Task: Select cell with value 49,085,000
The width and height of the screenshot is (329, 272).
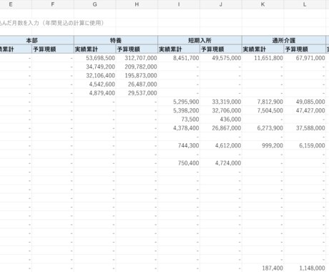Action: pos(305,102)
